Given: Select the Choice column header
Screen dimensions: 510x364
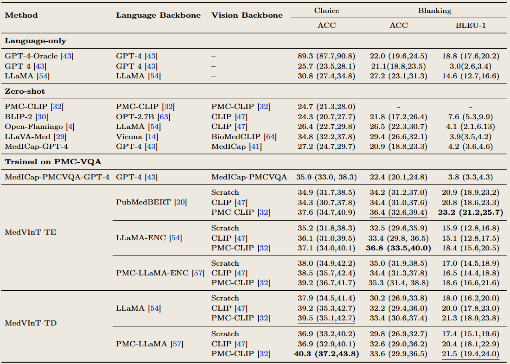Looking at the screenshot, I should coord(326,10).
